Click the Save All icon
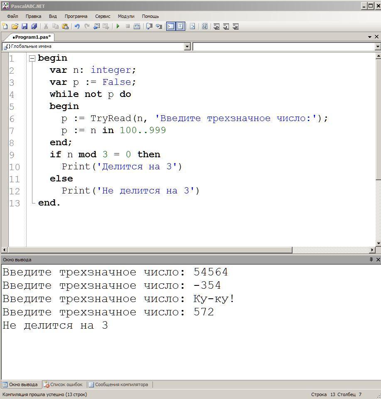 click(x=34, y=26)
